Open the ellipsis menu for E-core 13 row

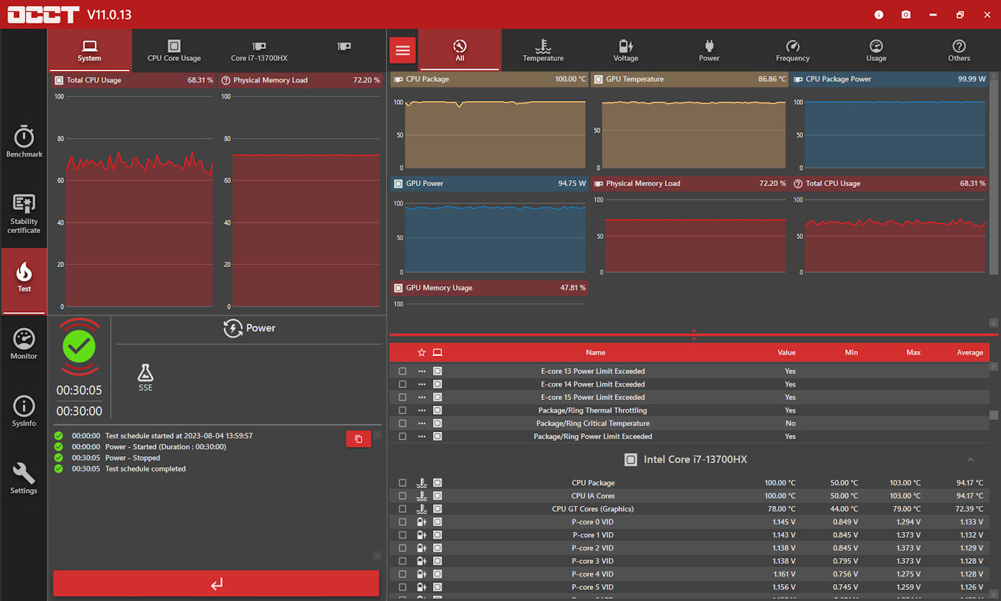tap(422, 371)
